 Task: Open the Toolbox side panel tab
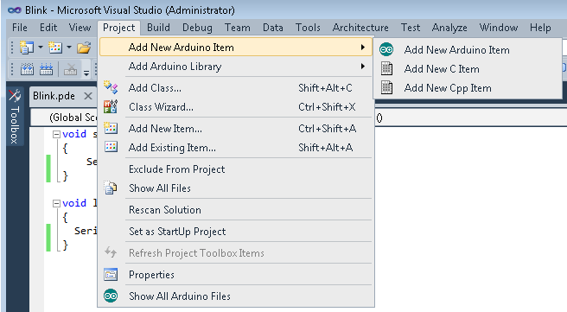tap(15, 116)
